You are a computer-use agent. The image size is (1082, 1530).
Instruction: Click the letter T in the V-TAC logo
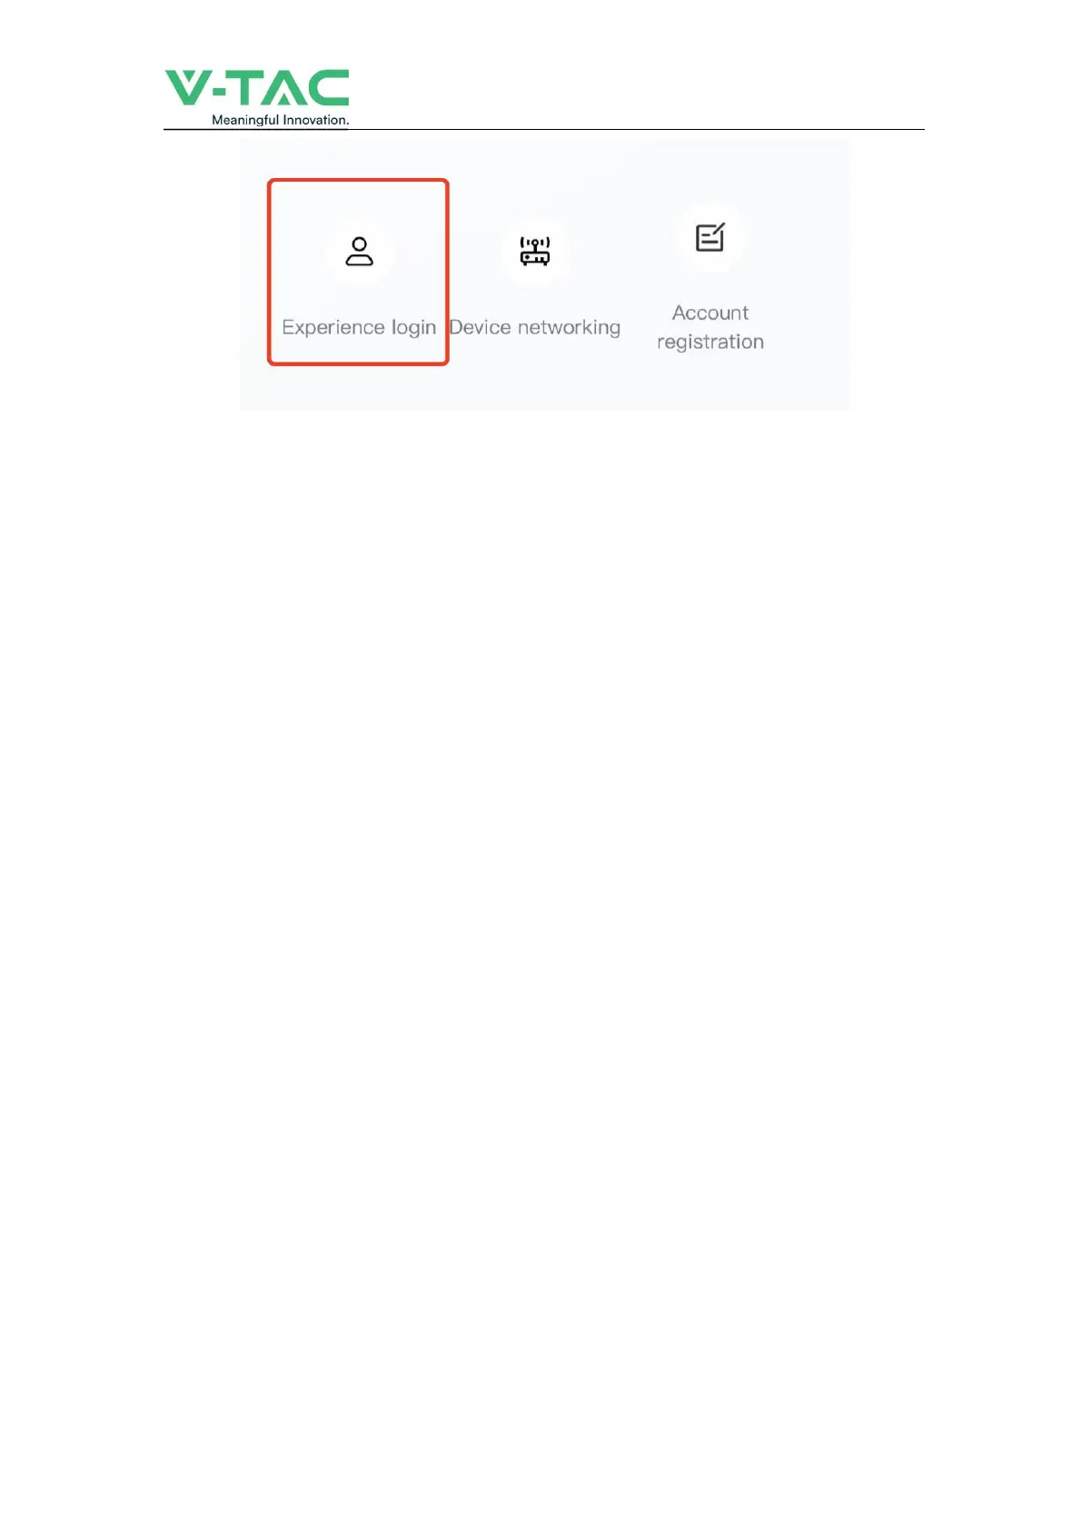point(244,87)
